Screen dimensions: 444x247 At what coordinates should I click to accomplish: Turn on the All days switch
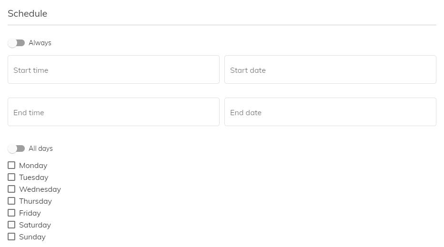[x=16, y=148]
